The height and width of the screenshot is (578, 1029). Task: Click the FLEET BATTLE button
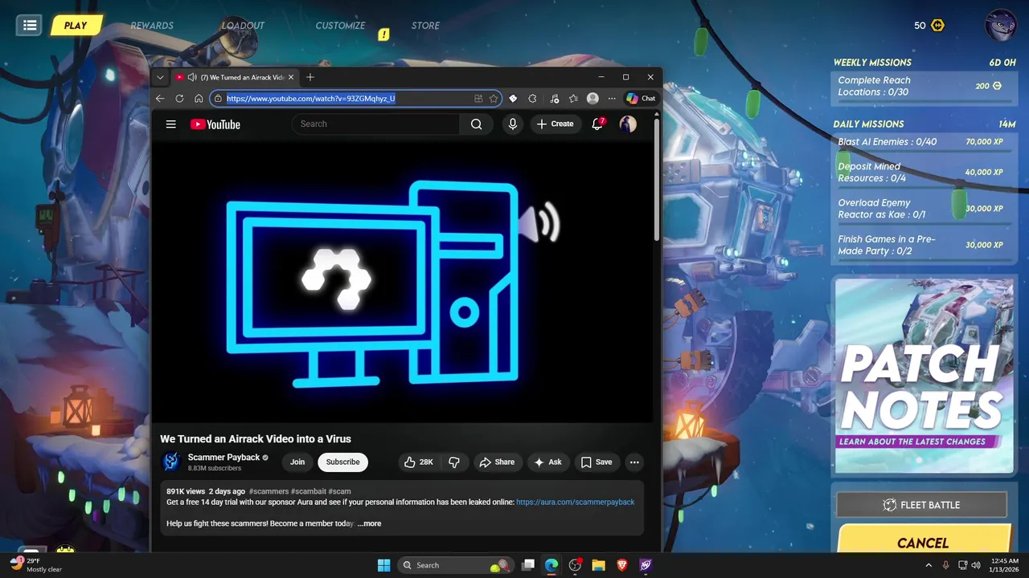point(921,505)
